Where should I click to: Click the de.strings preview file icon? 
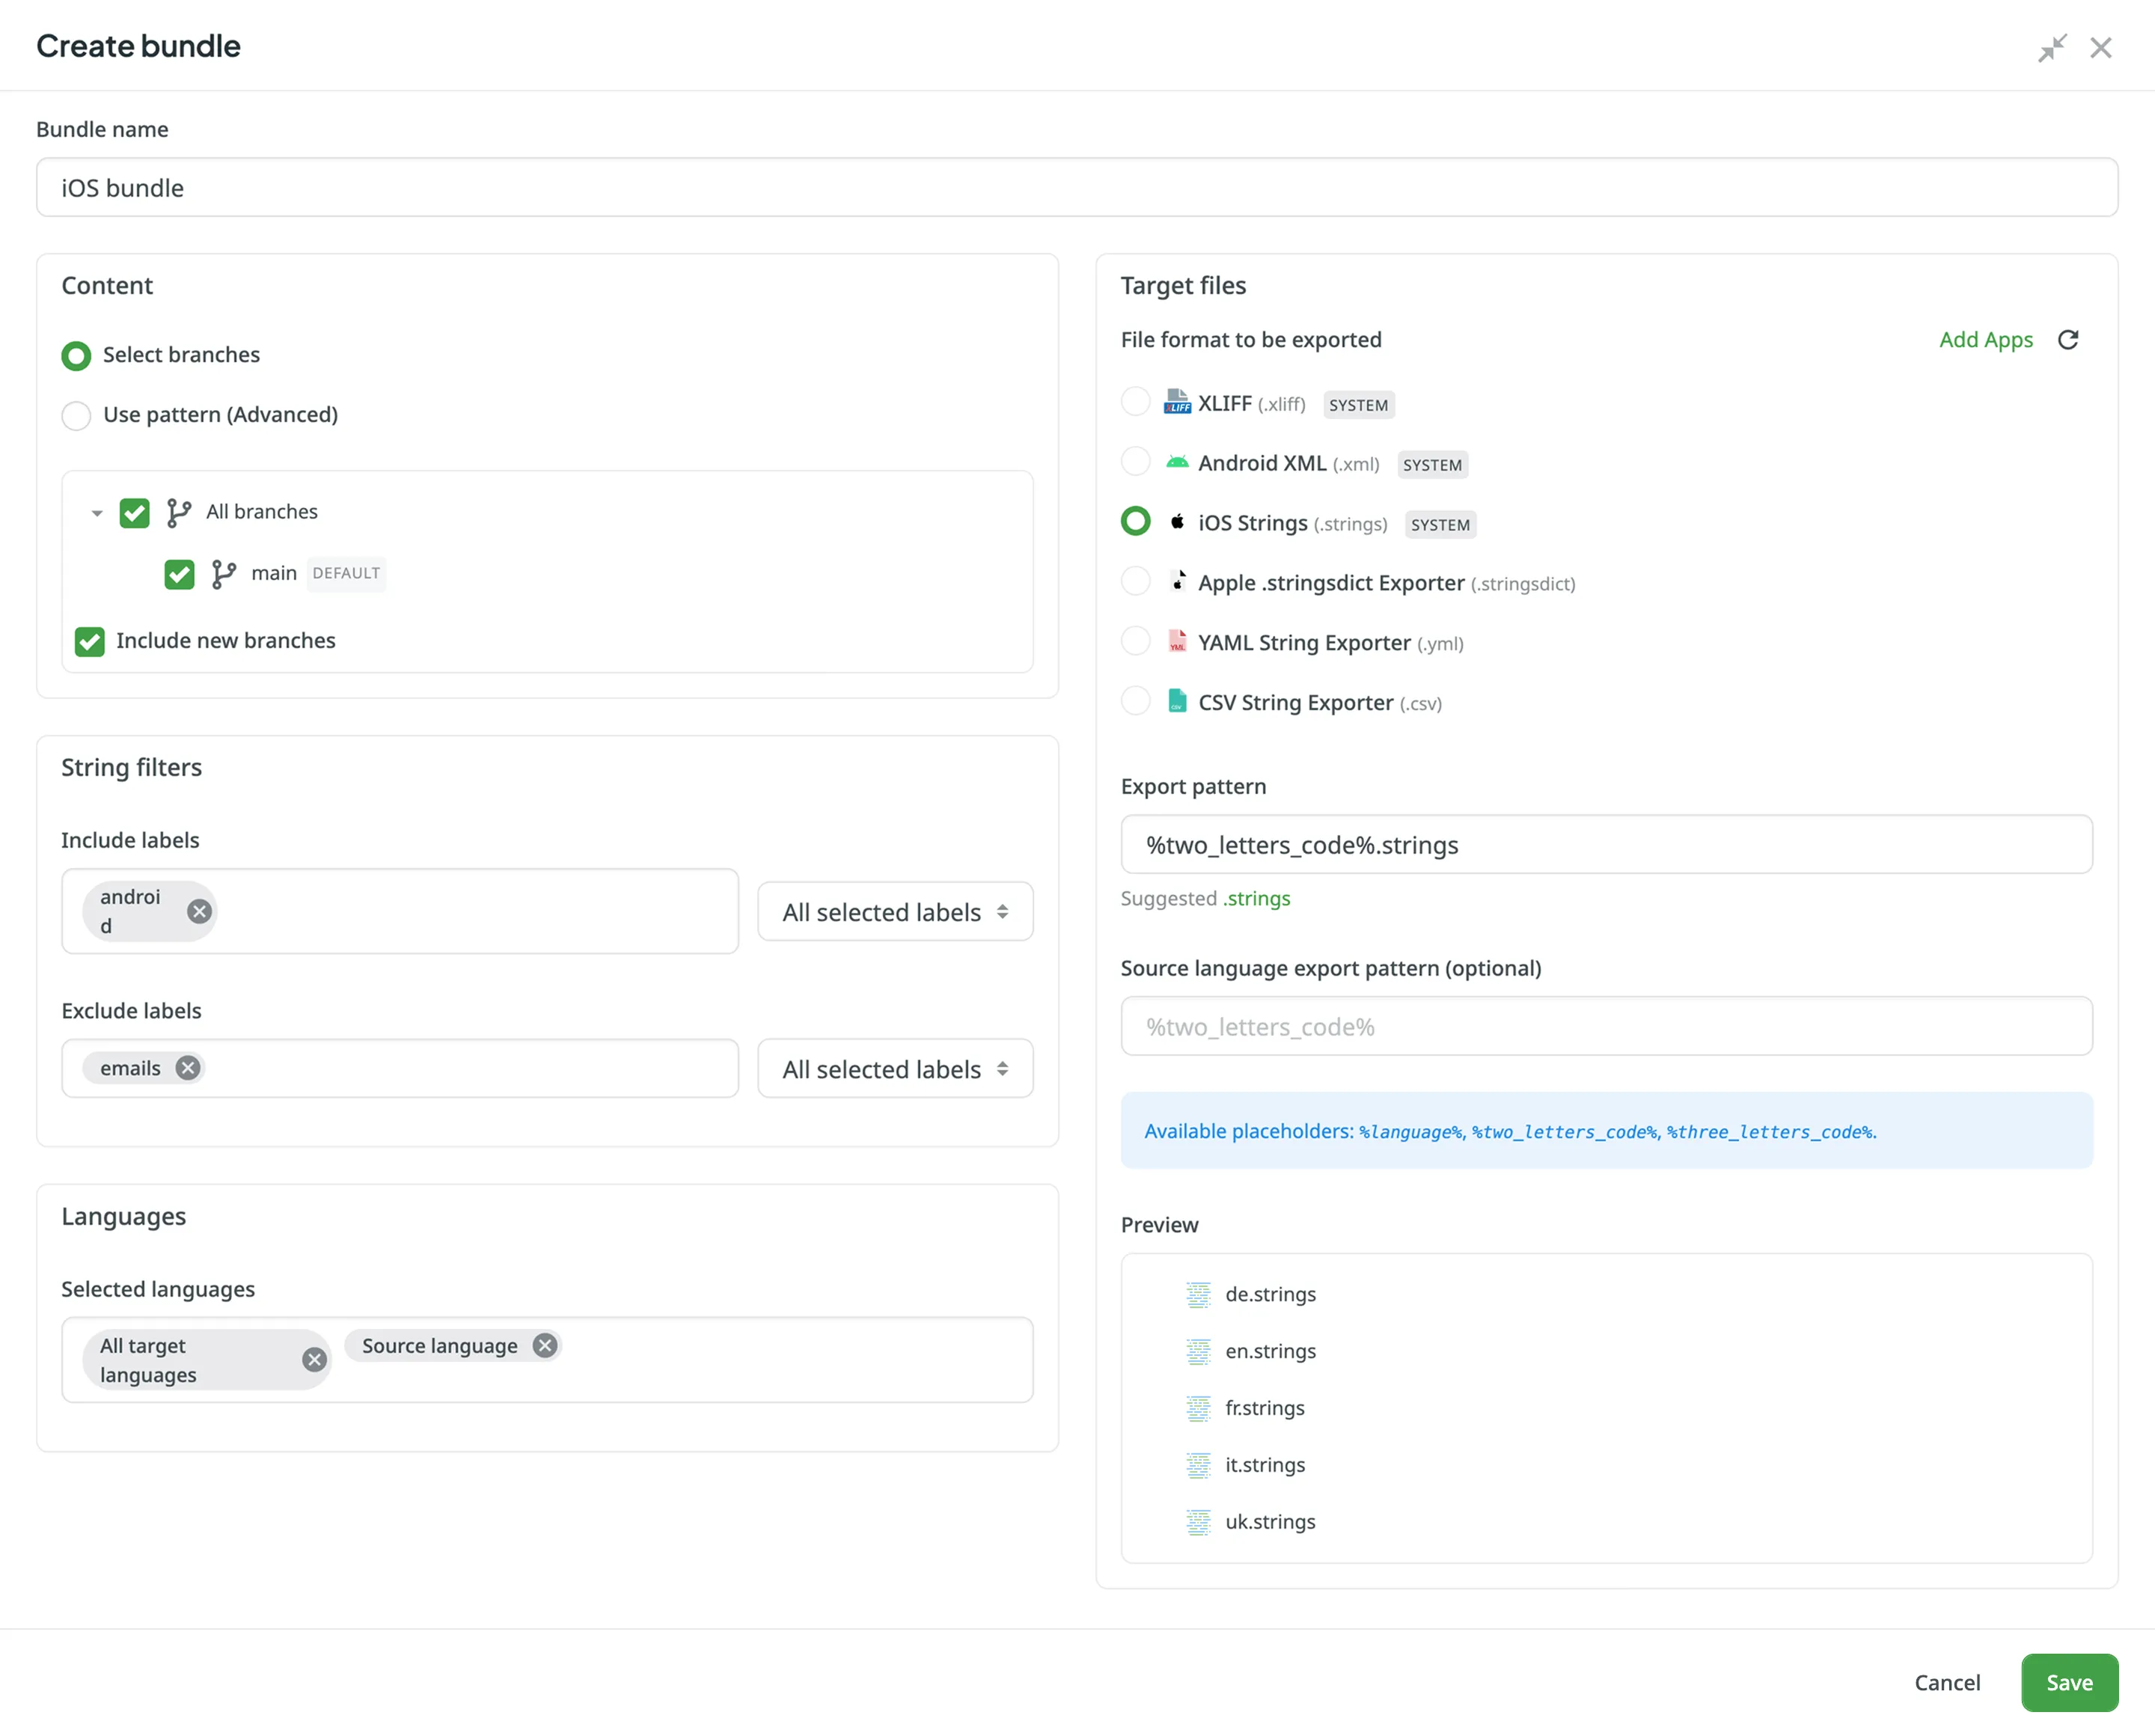coord(1197,1294)
